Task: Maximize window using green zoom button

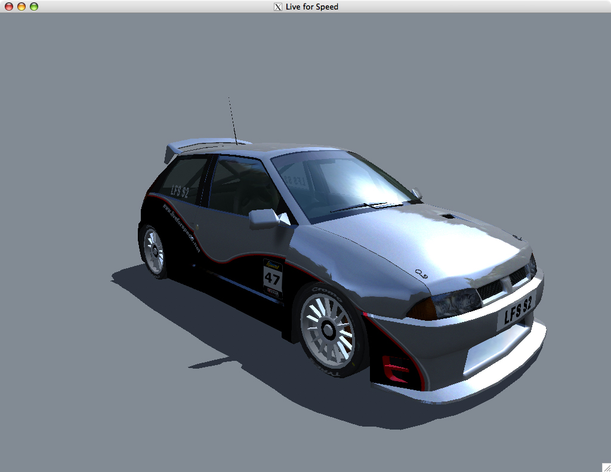Action: (34, 7)
